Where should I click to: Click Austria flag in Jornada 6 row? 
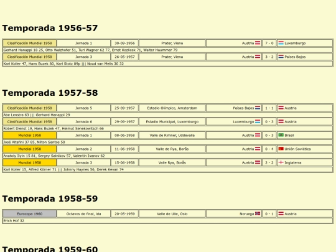click(281, 122)
